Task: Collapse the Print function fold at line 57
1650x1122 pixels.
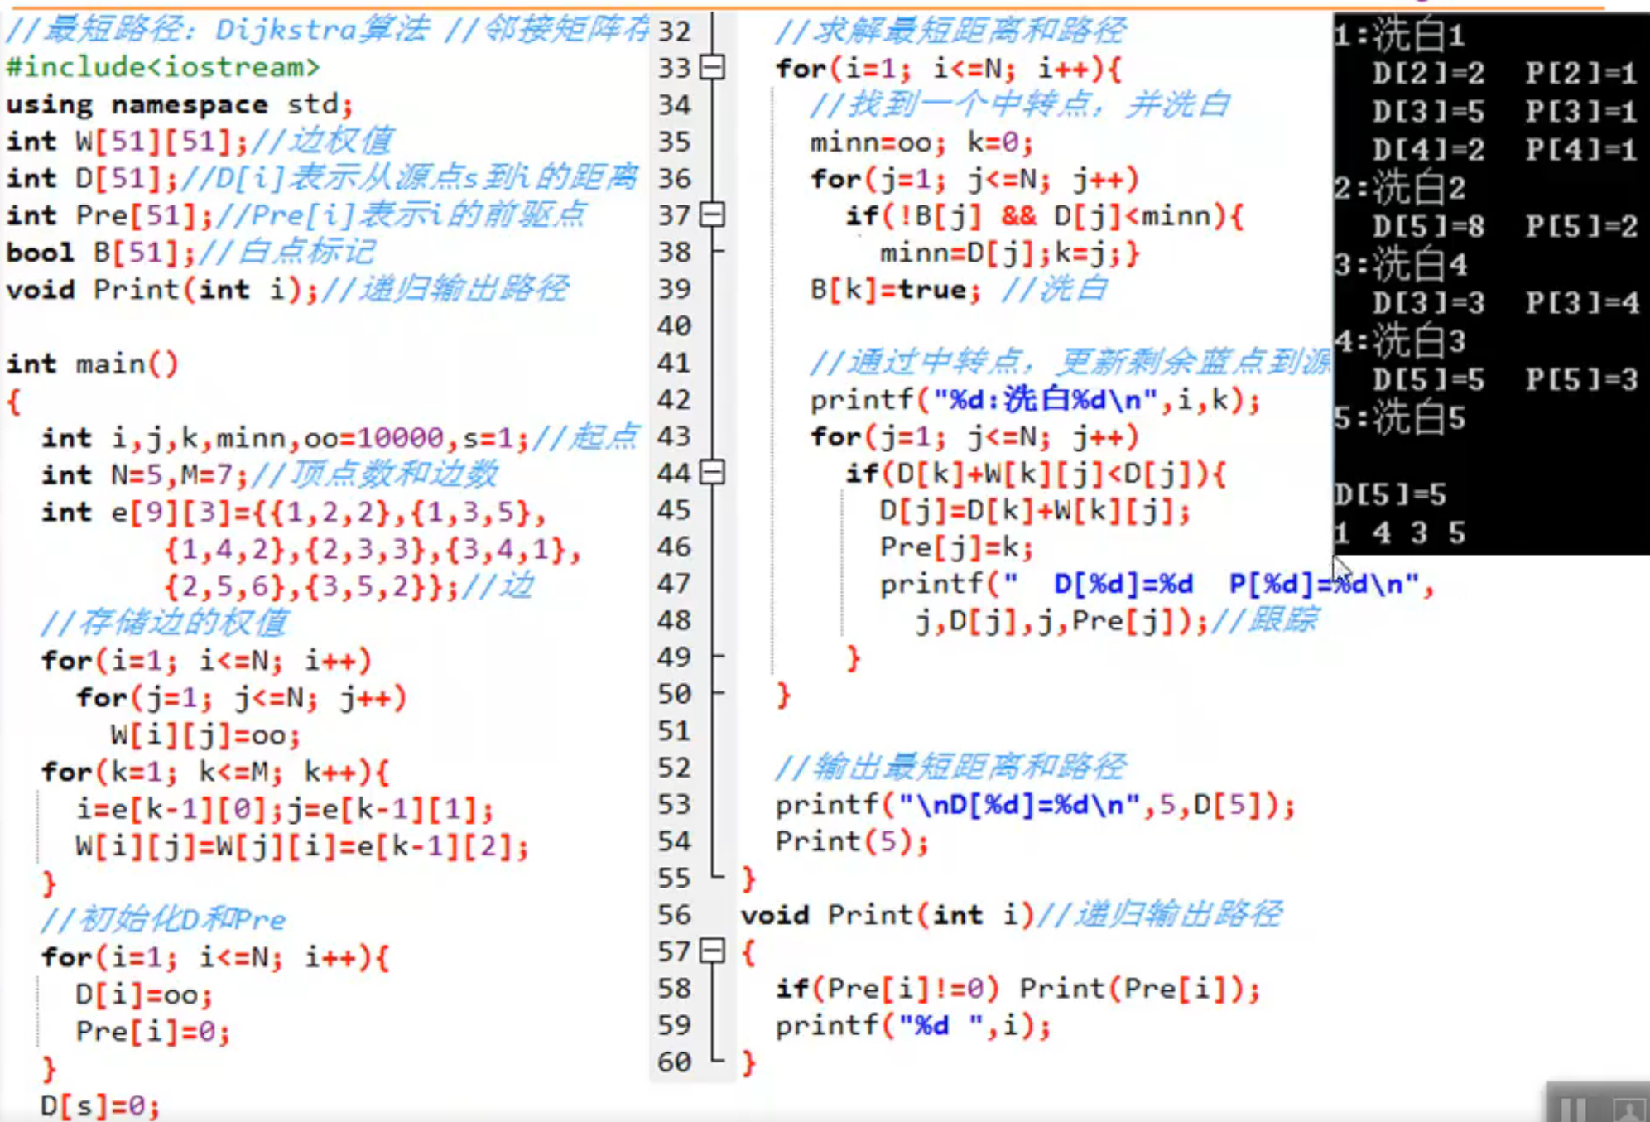Action: (x=712, y=951)
